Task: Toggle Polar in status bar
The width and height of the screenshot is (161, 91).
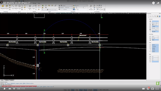Action: [77, 90]
